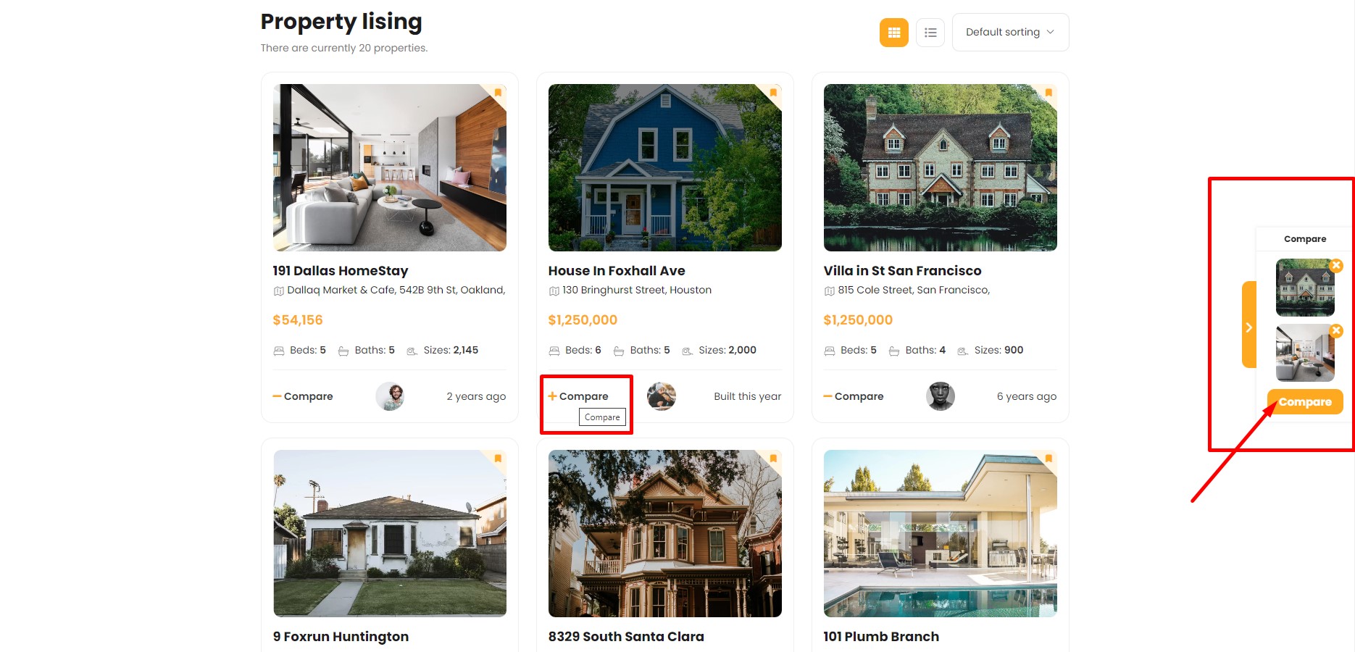Open the Default sorting dropdown

[1010, 33]
